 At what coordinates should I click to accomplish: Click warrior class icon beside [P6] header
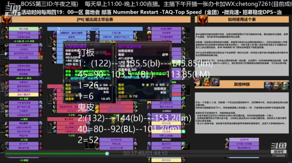[x=6, y=20]
